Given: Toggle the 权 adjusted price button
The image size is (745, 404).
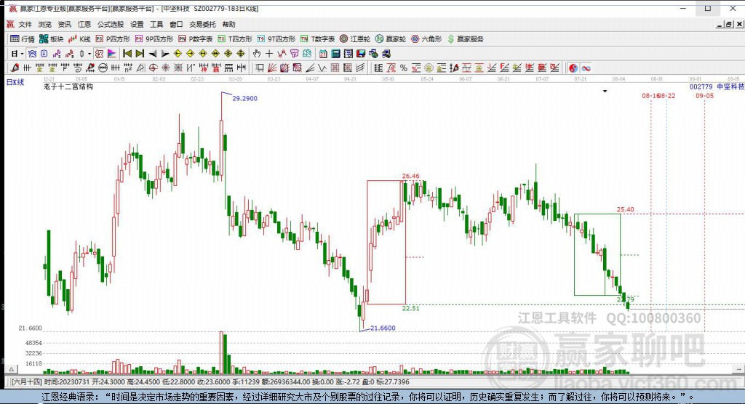Looking at the screenshot, I should [99, 54].
